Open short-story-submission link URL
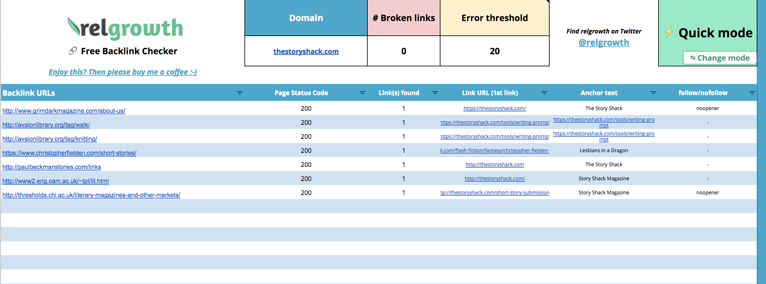Viewport: 766px width, 284px height. pos(495,192)
